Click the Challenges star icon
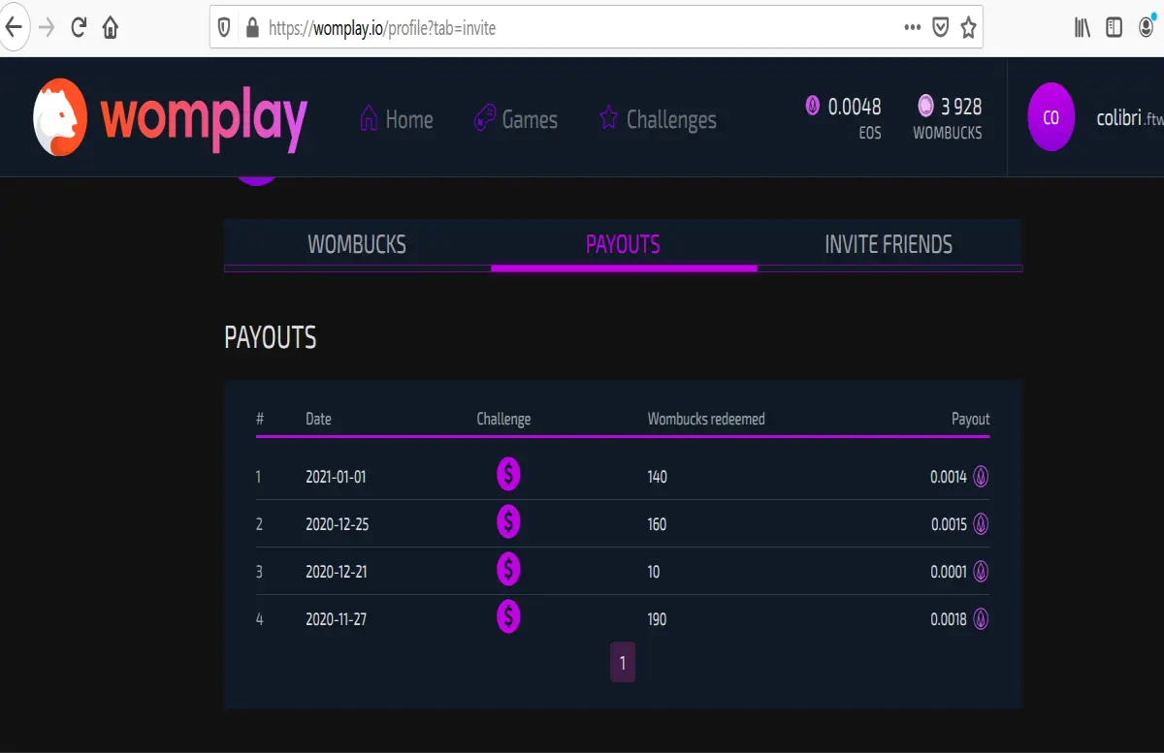The height and width of the screenshot is (753, 1164). click(608, 119)
